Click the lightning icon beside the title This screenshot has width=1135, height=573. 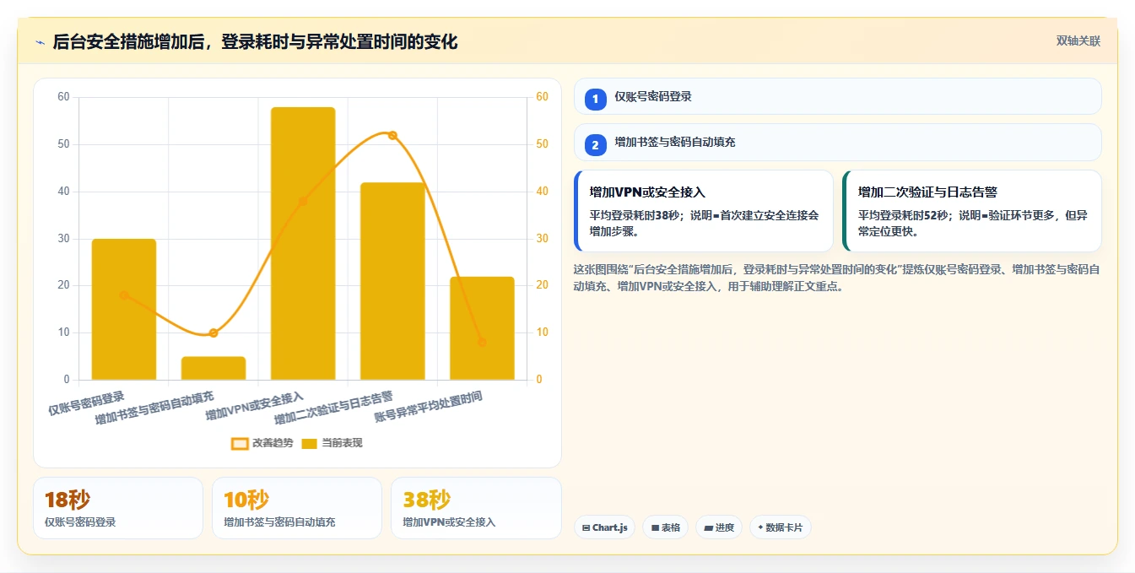coord(40,42)
